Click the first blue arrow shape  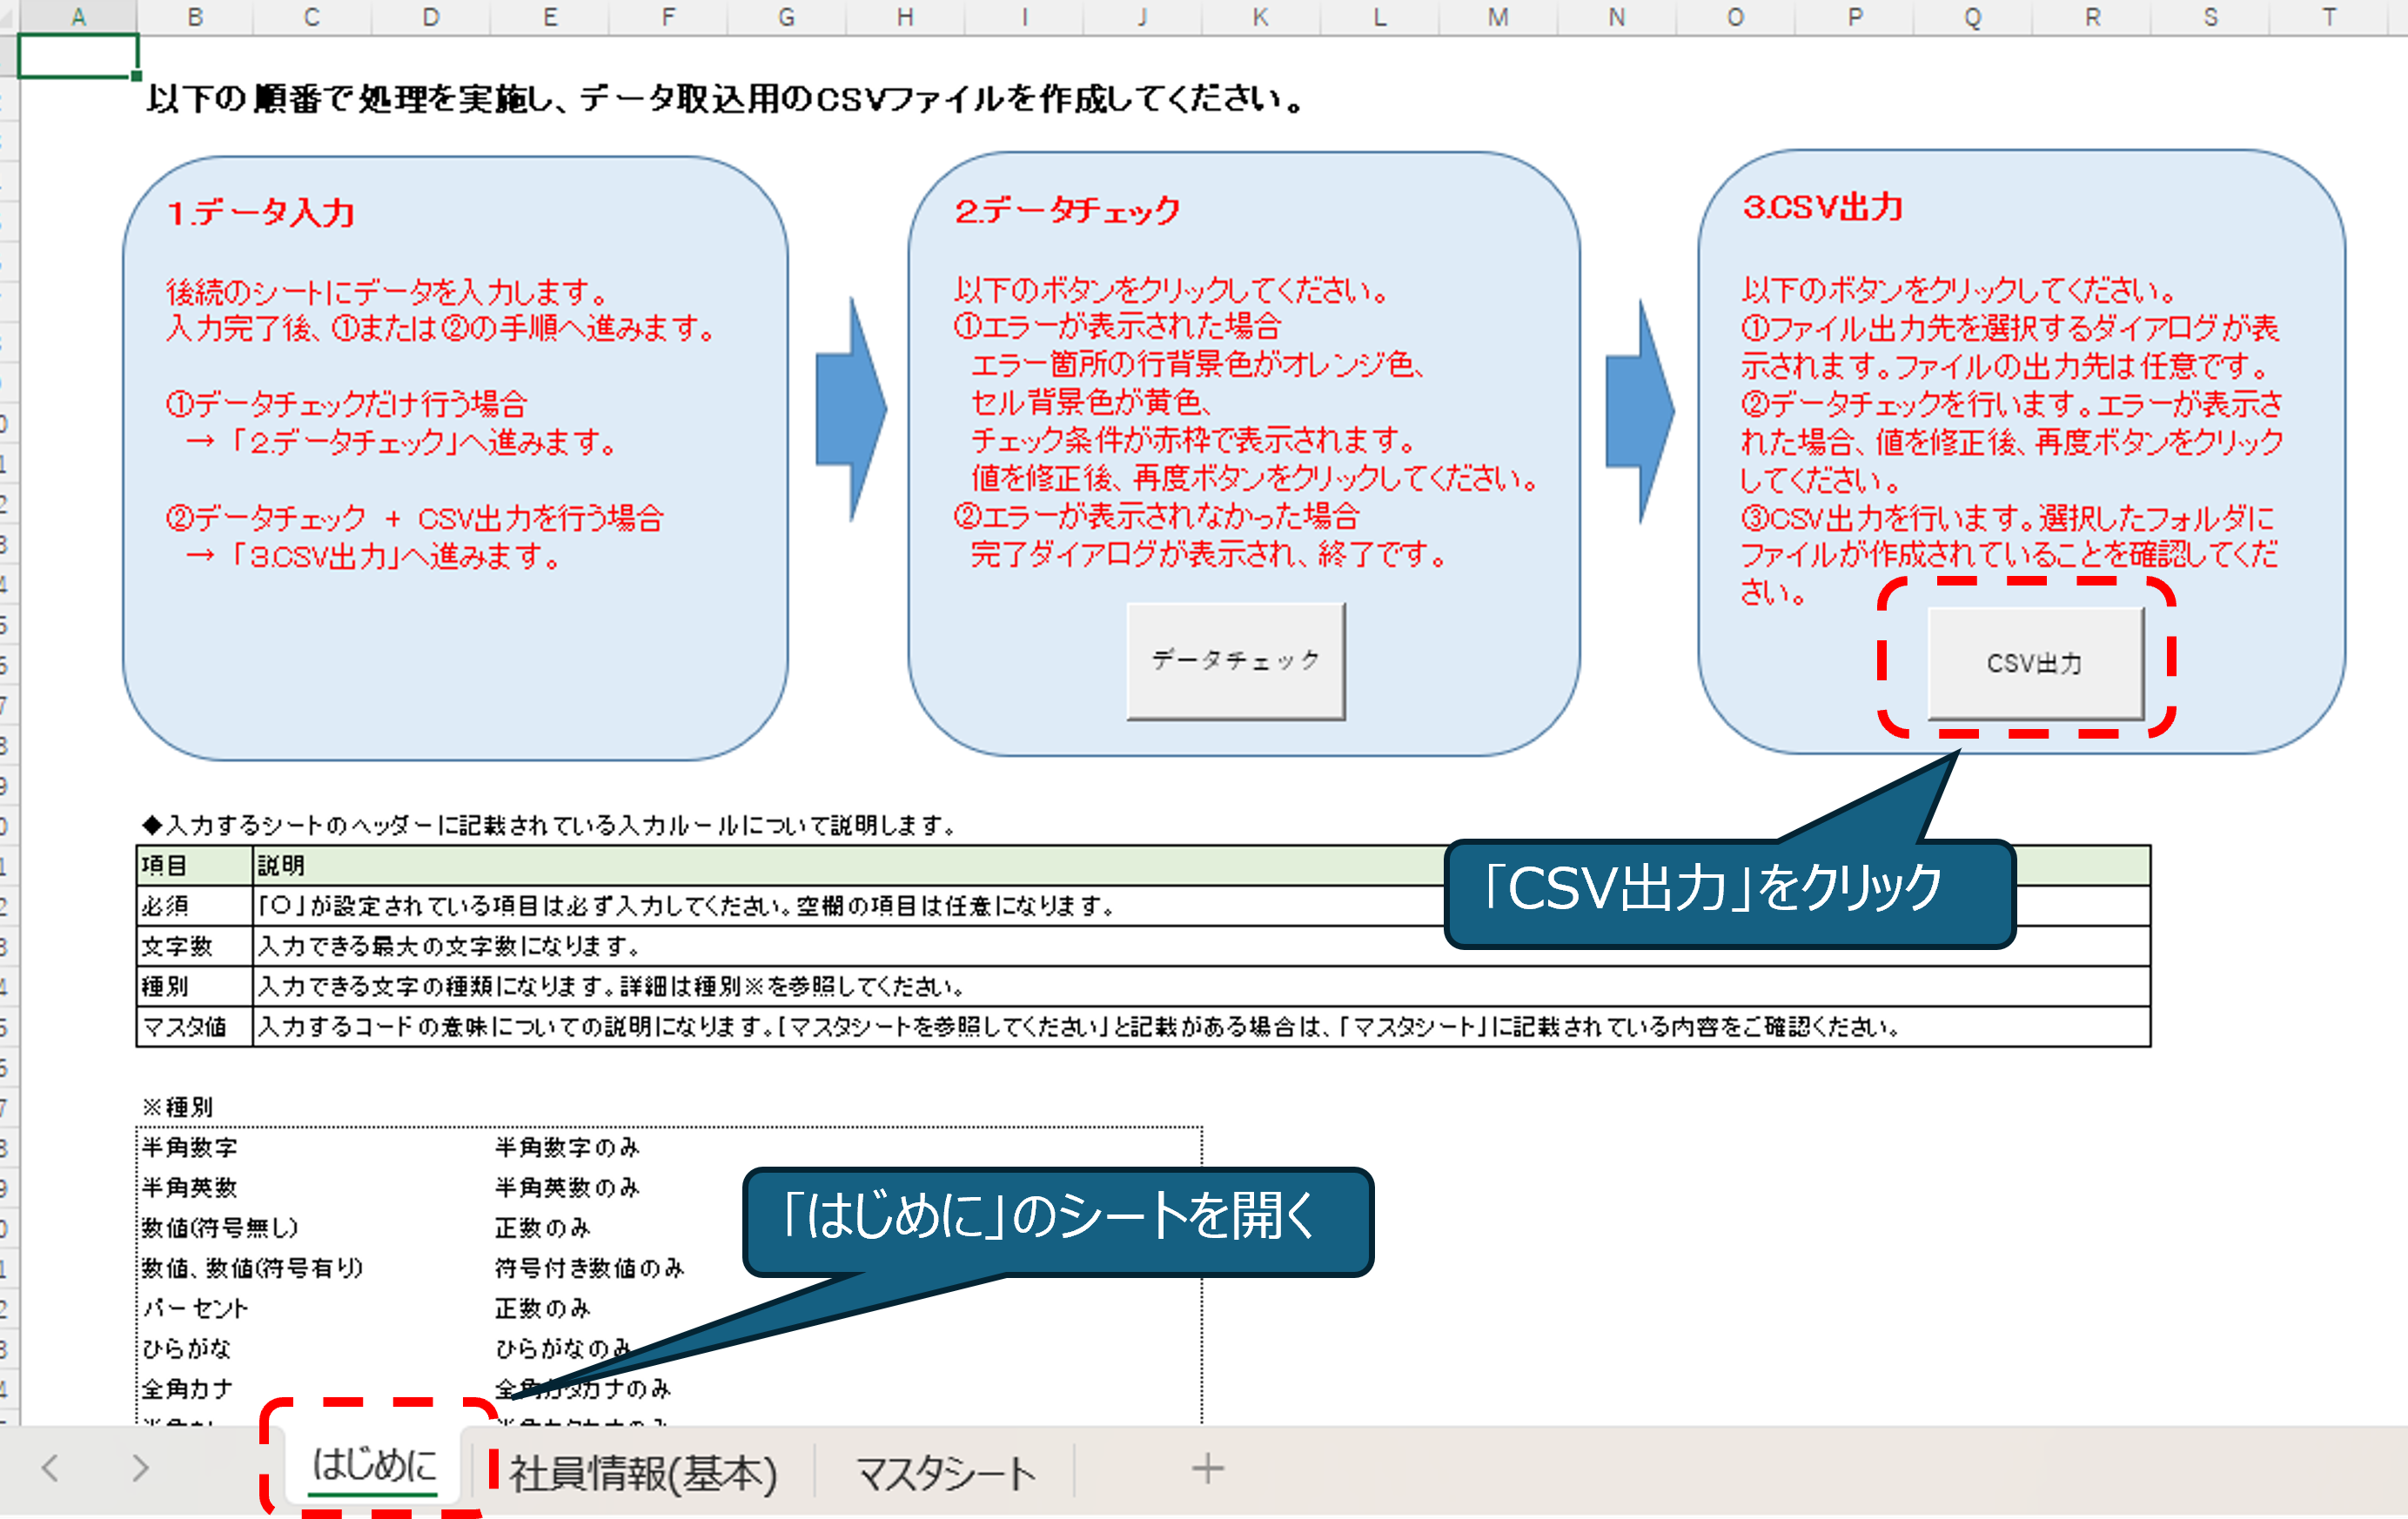pos(850,410)
